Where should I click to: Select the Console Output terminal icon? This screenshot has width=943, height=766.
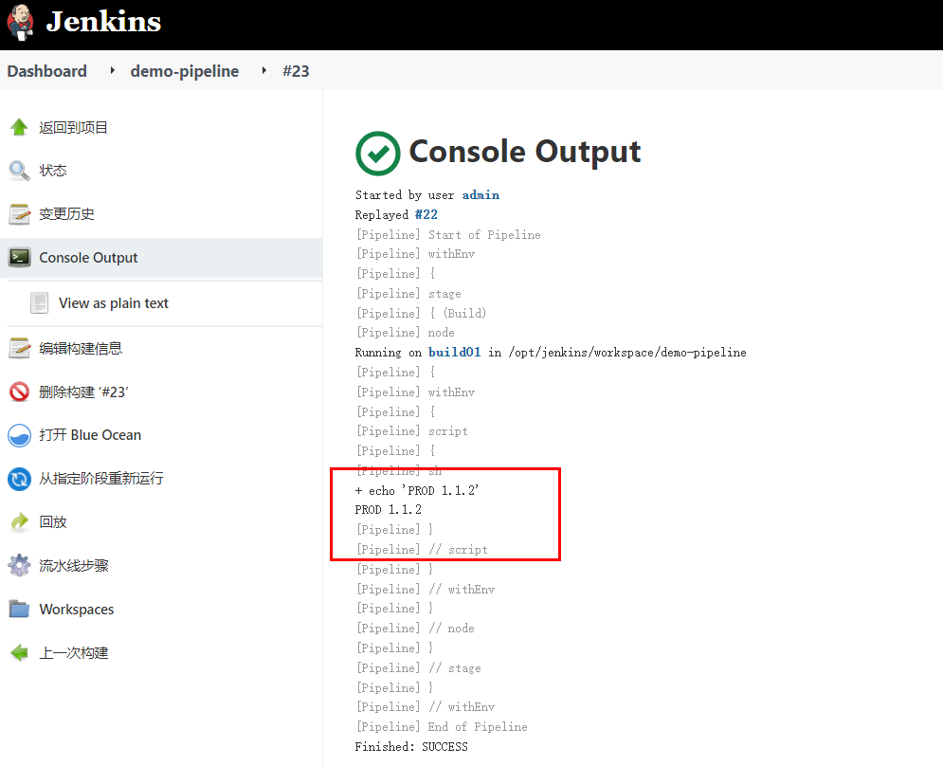click(x=21, y=257)
